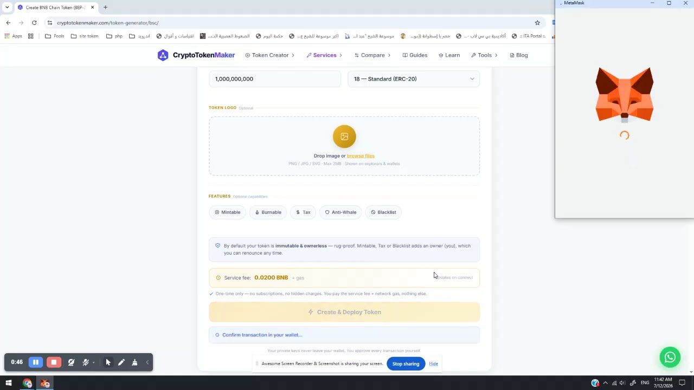Open the site token bookmark folder
The image size is (694, 390).
[84, 36]
